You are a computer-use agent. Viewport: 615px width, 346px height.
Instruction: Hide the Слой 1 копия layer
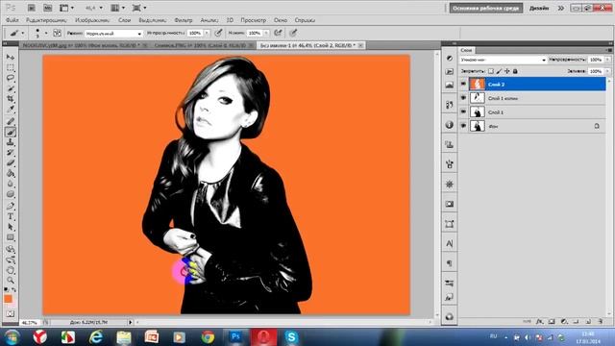[463, 98]
